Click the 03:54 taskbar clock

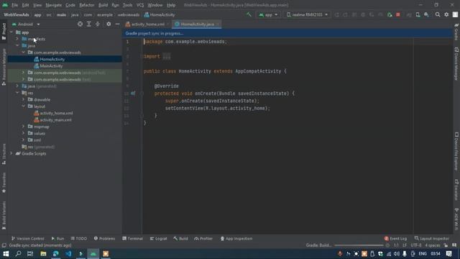click(436, 254)
